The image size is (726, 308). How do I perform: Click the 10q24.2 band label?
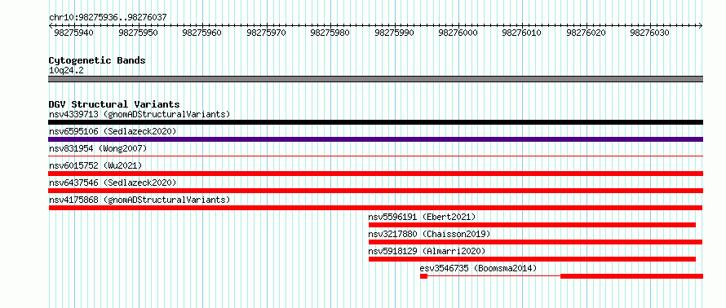[x=66, y=71]
